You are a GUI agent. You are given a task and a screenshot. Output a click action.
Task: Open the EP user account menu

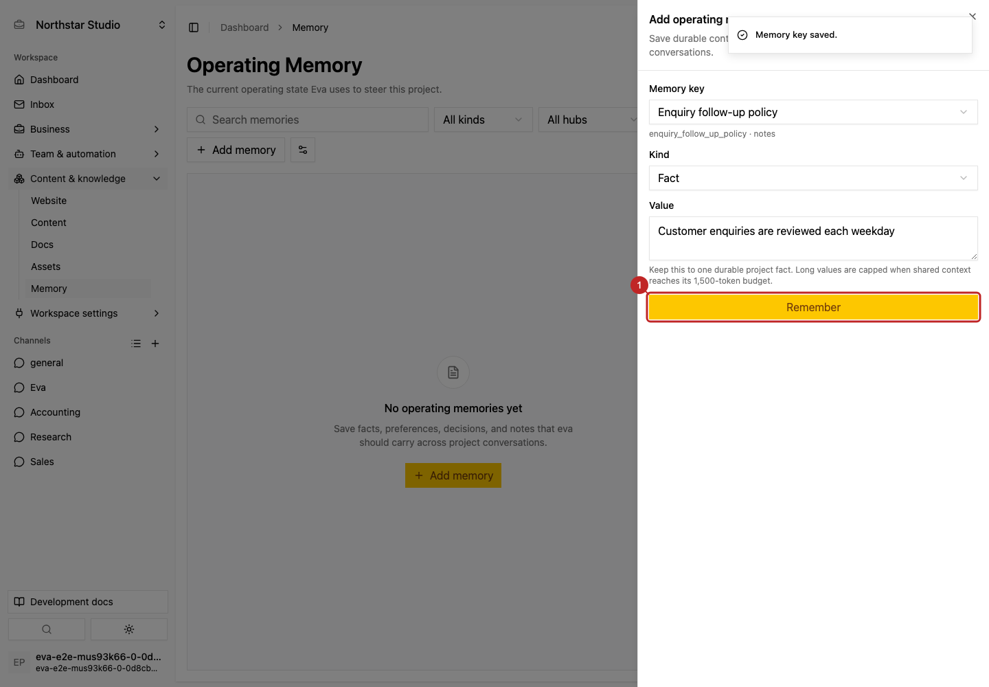(88, 662)
